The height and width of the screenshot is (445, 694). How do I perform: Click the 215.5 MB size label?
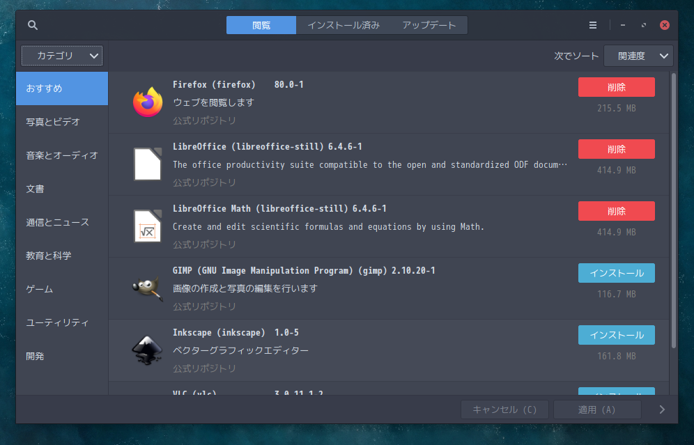click(x=617, y=109)
